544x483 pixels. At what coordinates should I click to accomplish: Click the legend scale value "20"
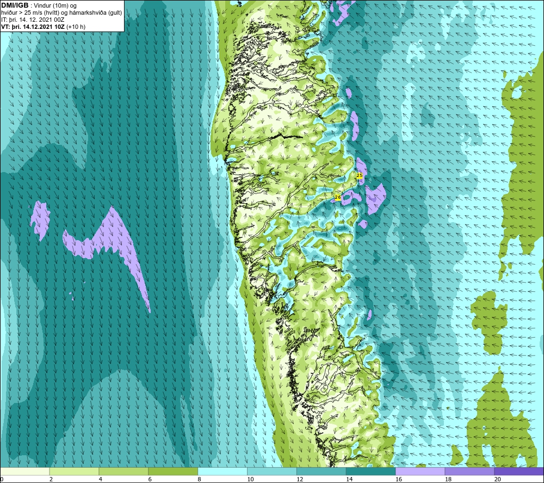point(498,479)
